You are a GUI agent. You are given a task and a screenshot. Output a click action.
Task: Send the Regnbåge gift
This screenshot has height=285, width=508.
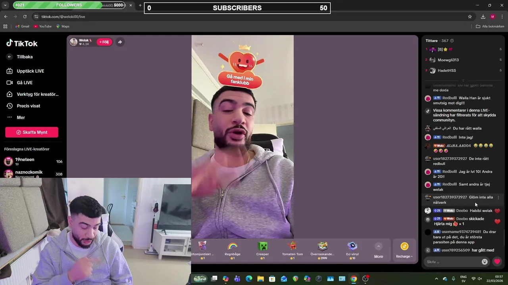233,251
